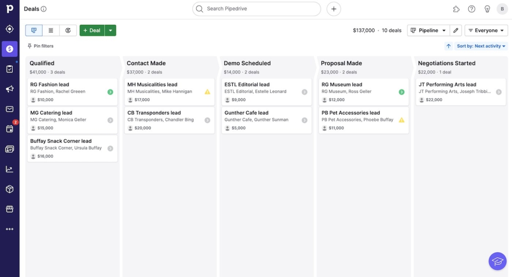Open the Products box icon in sidebar

(x=9, y=188)
